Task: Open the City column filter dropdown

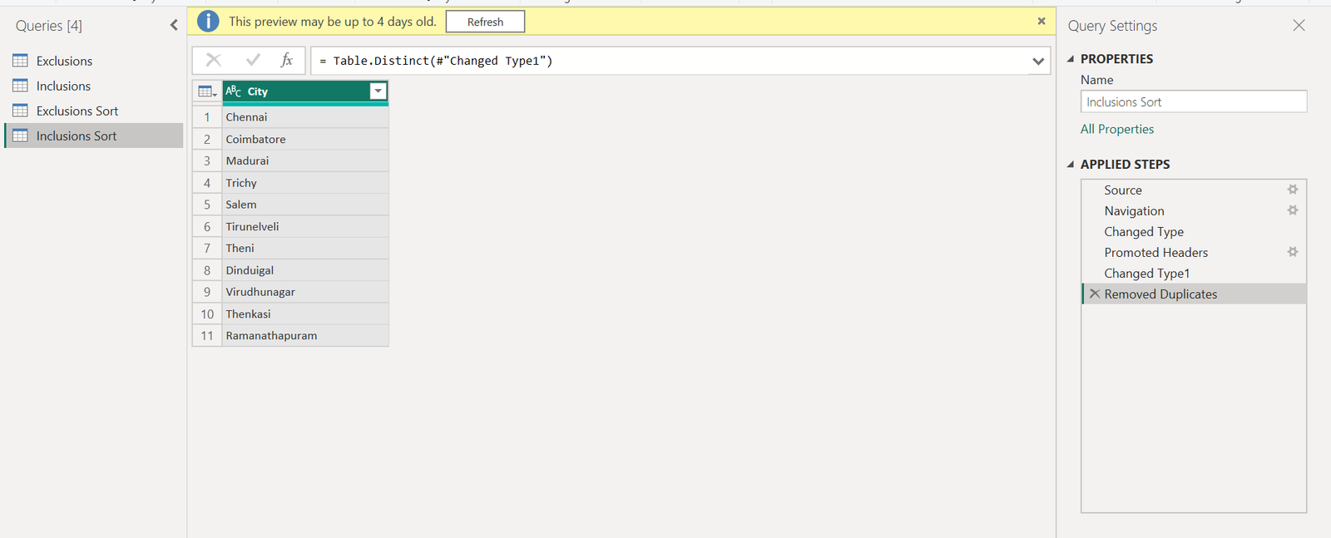Action: 378,91
